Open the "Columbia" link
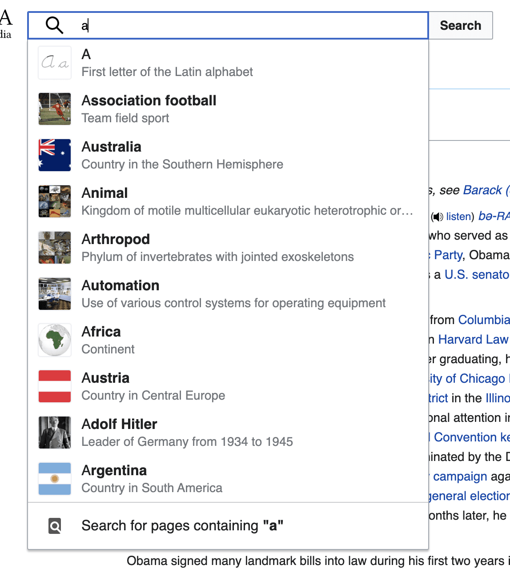 tap(484, 320)
